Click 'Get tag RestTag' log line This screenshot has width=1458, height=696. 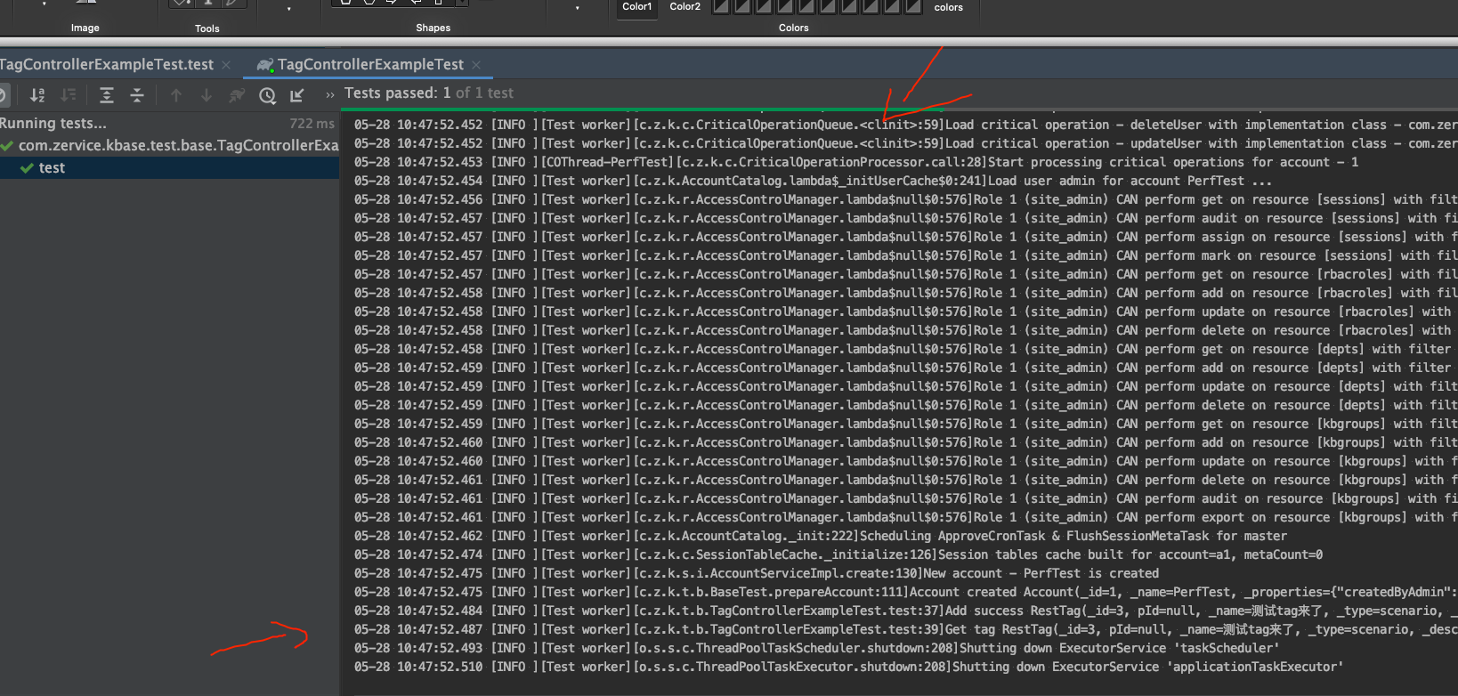[x=905, y=629]
